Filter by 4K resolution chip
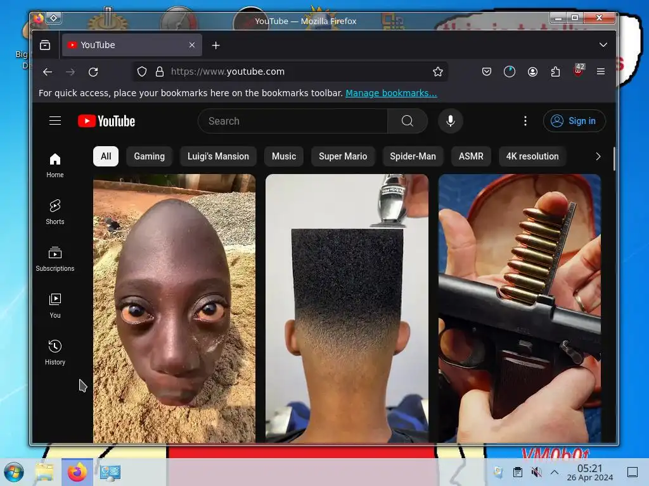This screenshot has width=649, height=486. [532, 156]
